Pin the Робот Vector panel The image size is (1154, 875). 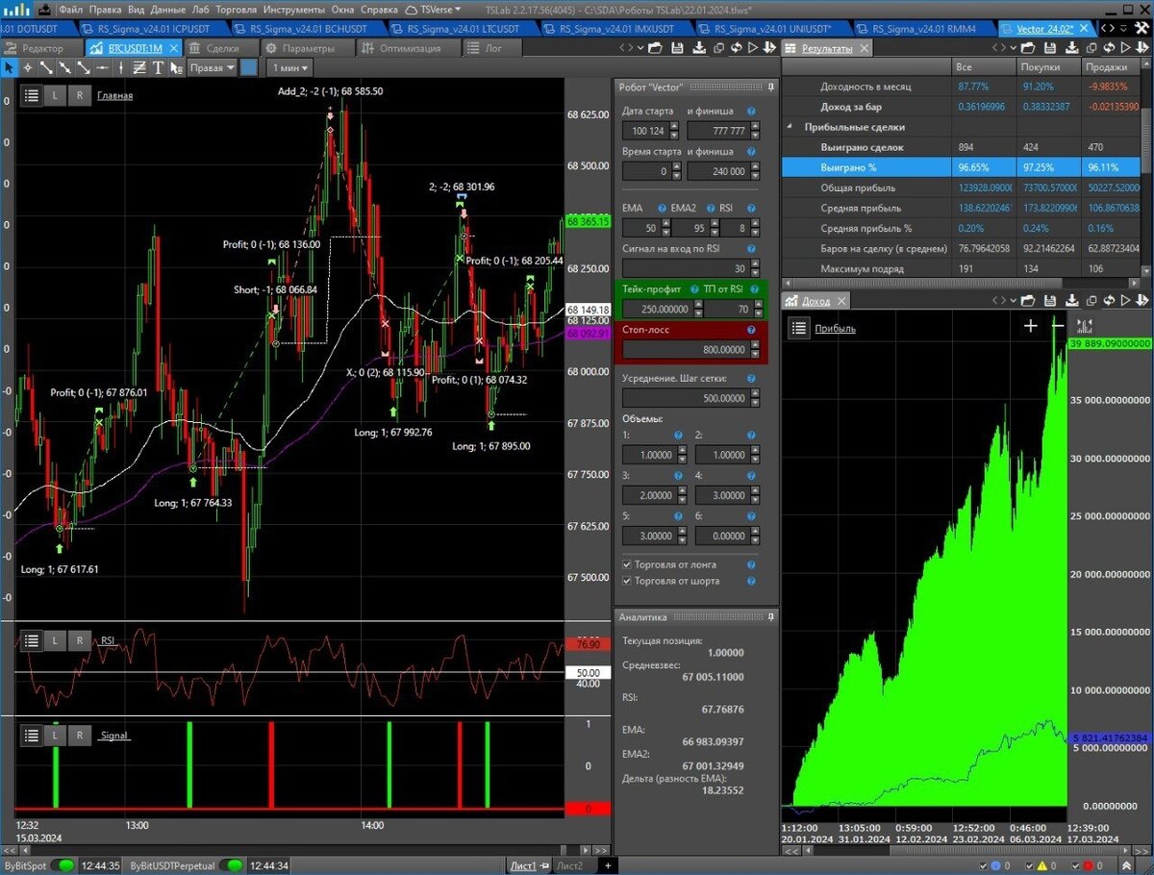click(771, 87)
